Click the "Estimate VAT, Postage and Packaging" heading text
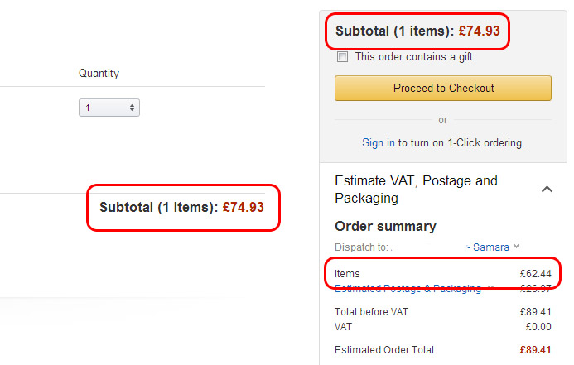The image size is (574, 365). 416,190
